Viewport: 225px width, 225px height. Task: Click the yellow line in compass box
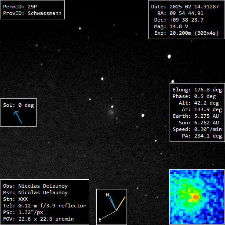pos(121,203)
